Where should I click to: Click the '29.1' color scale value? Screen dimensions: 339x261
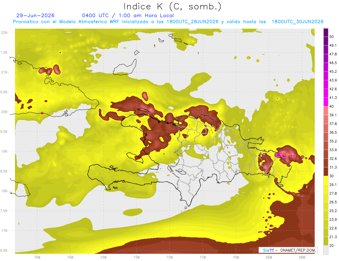333,184
